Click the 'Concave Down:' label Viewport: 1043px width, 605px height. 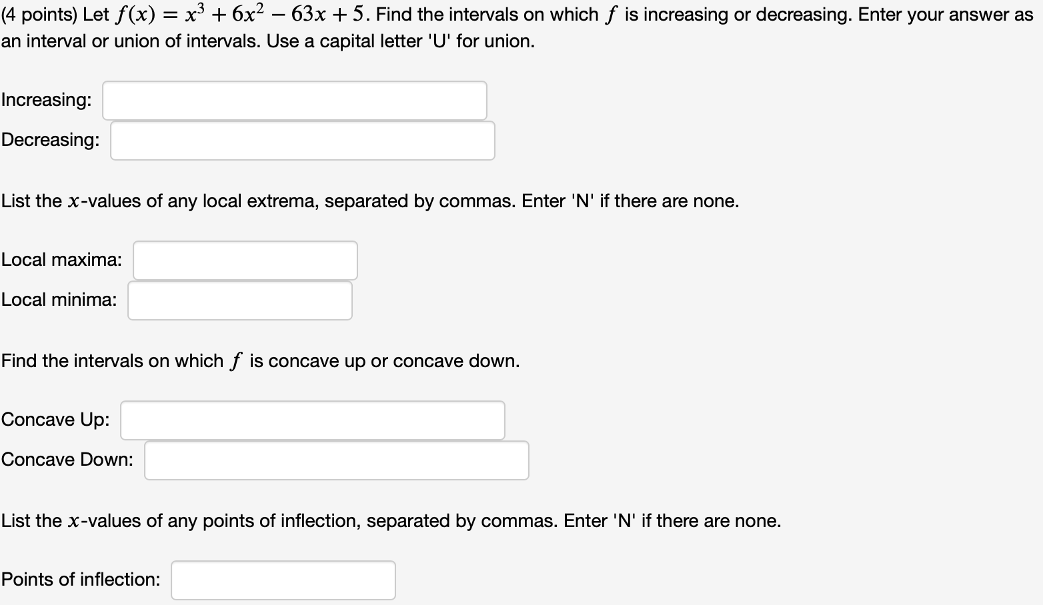tap(67, 460)
